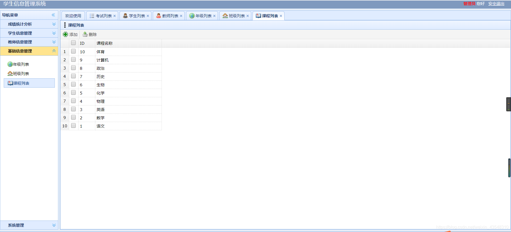Viewport: 511px width, 232px height.
Task: Click the 课程名称 column header
Action: click(128, 43)
